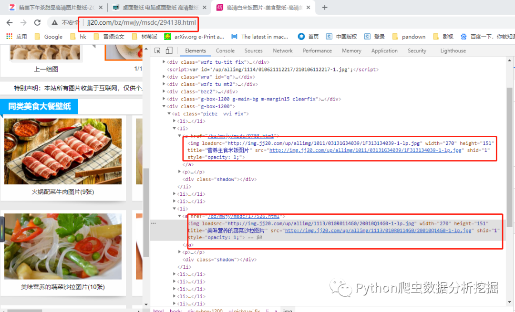Open a new browser tab with the plus
The image size is (515, 312).
point(325,8)
